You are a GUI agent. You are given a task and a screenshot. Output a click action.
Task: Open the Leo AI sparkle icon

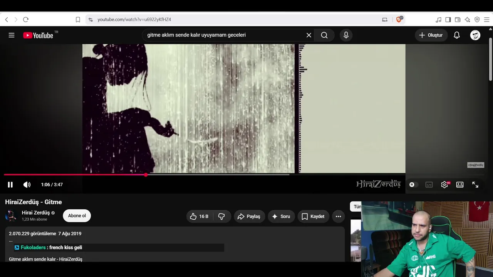pos(467,20)
